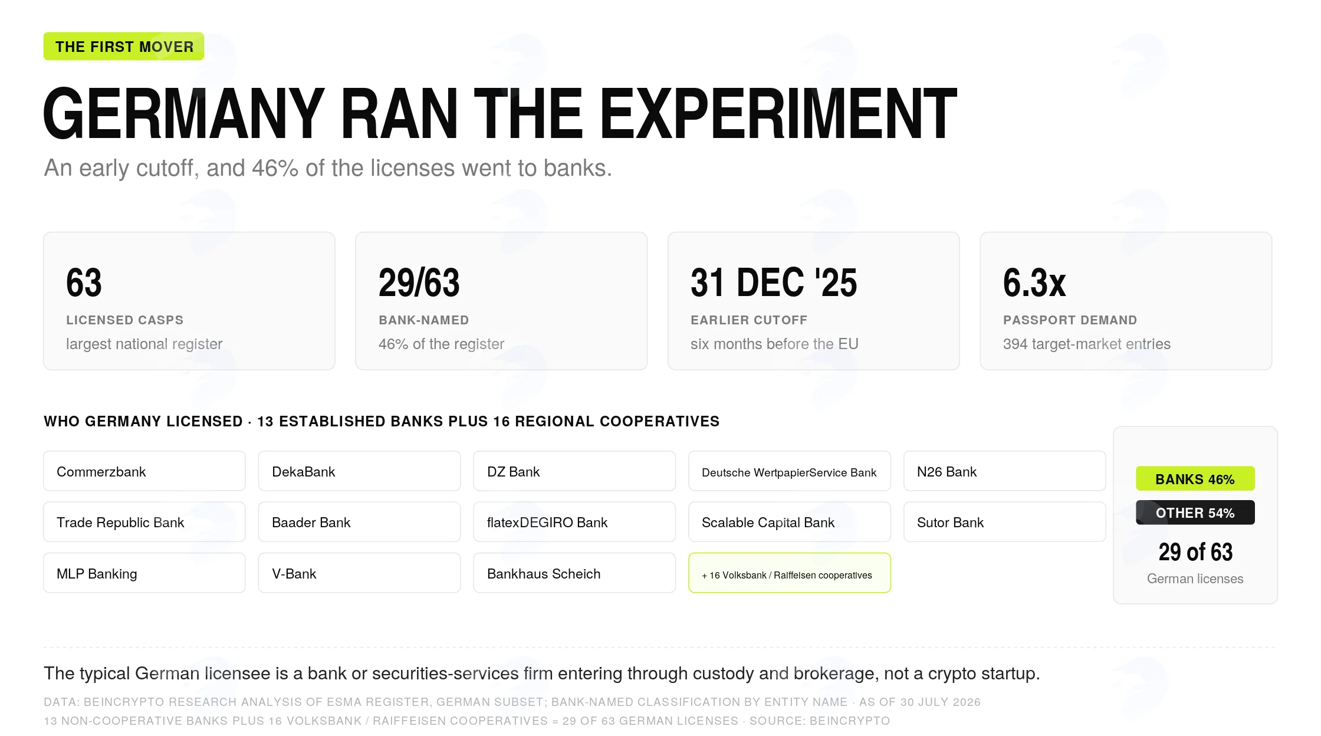Select the PASSPORT DEMAND label

pyautogui.click(x=1070, y=320)
